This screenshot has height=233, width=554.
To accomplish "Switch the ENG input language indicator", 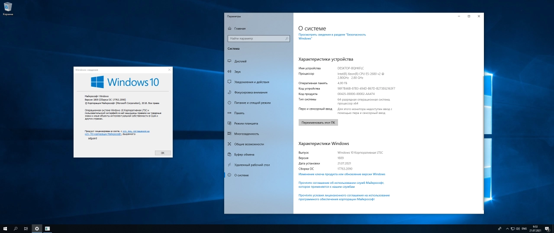I will [524, 228].
